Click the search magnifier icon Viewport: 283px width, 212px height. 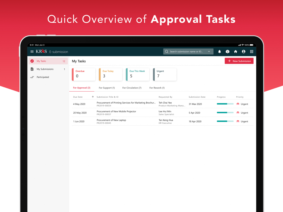click(167, 51)
